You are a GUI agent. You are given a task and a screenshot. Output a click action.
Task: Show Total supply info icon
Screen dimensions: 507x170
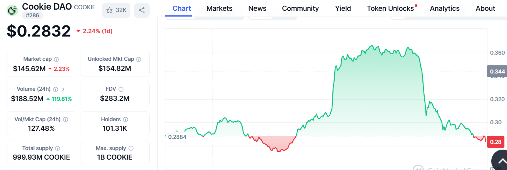click(x=58, y=148)
